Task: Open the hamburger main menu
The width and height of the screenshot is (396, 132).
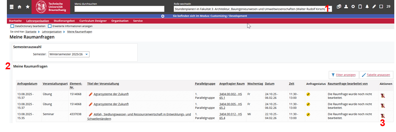Action: pos(11,7)
